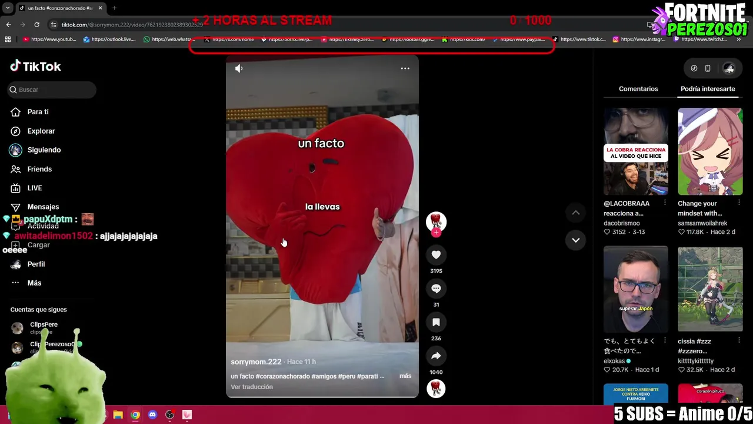Open Chrome in taskbar

(x=135, y=415)
